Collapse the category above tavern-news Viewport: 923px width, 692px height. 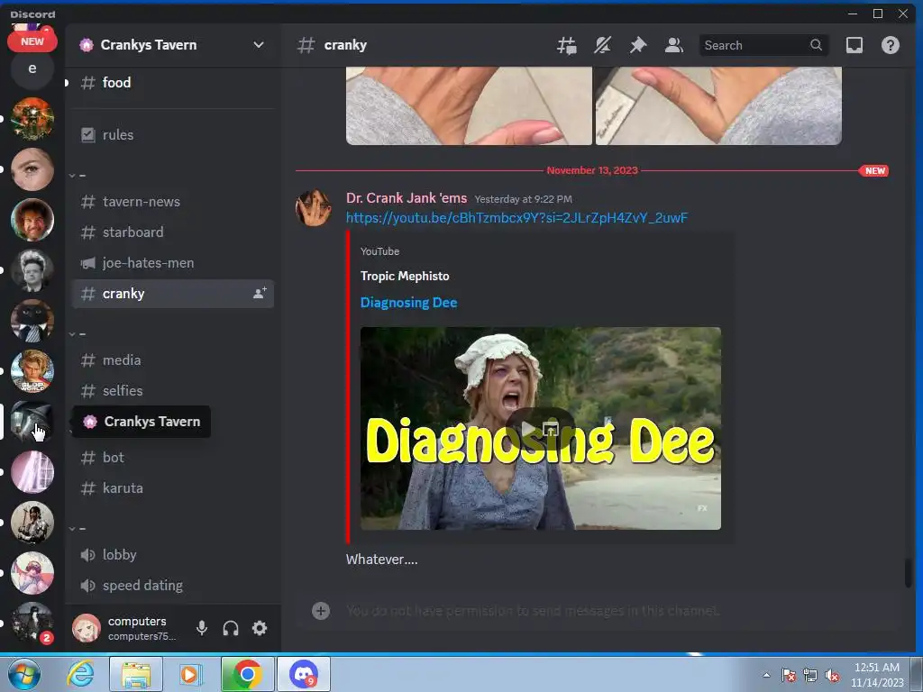click(x=78, y=176)
